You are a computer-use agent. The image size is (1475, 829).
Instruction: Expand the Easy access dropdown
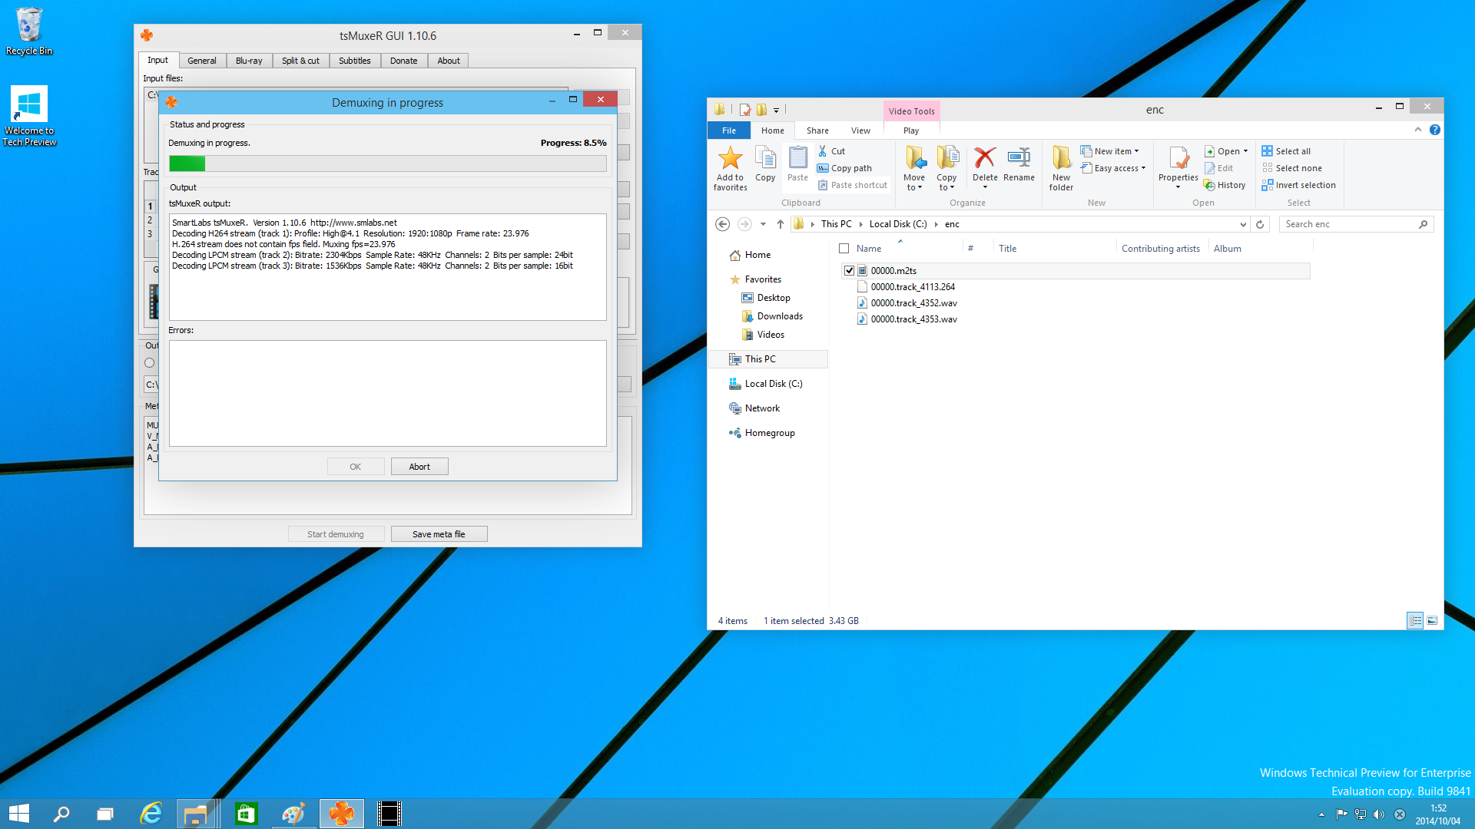click(1113, 168)
